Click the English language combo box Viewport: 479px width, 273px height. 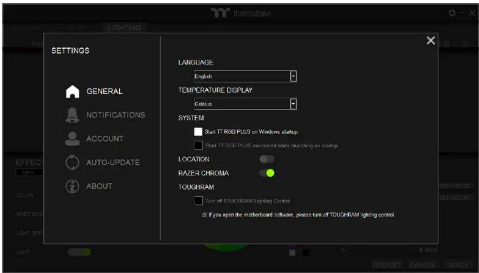click(245, 76)
